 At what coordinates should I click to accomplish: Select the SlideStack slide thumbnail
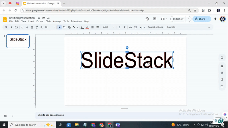coord(18,41)
